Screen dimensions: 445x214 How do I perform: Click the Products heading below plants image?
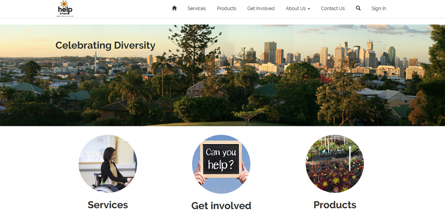(335, 205)
